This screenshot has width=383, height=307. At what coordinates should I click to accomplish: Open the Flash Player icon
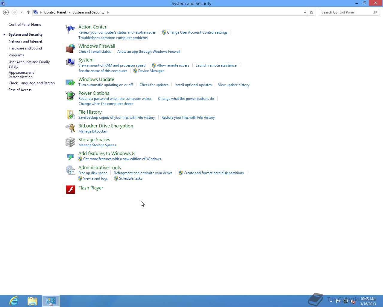(x=70, y=189)
